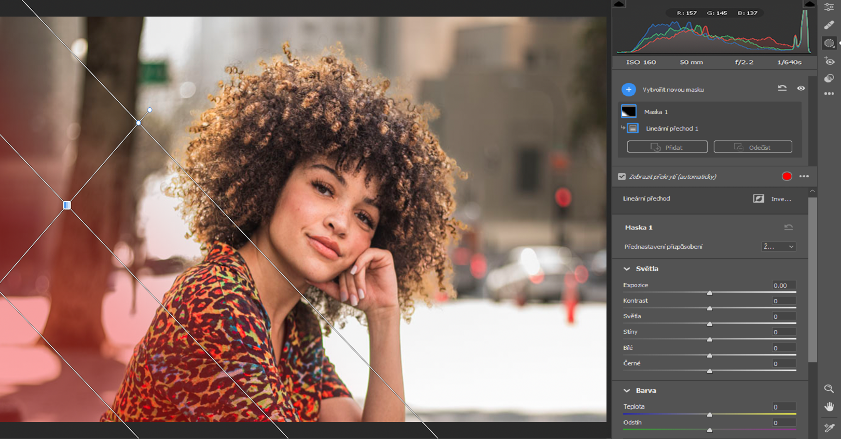Click the Stíny slider handle
Viewport: 841px width, 439px height.
710,339
